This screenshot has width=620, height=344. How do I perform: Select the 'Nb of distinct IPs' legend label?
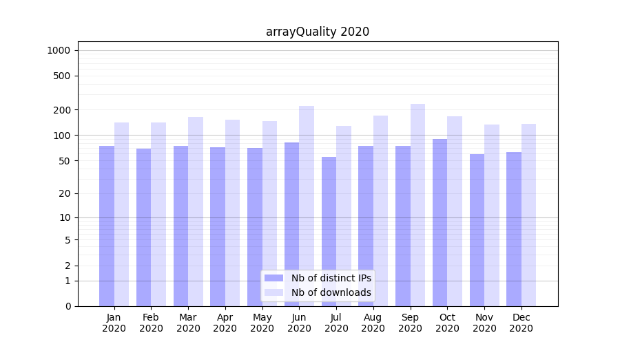tap(331, 278)
